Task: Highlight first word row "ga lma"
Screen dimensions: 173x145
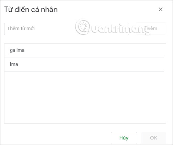Action: pyautogui.click(x=84, y=50)
